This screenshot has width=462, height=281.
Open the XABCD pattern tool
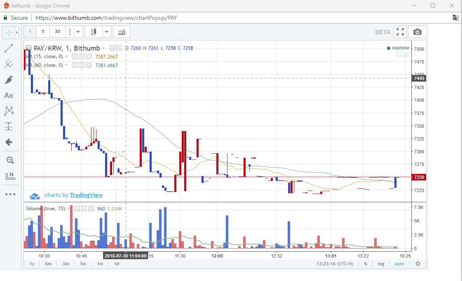pyautogui.click(x=9, y=111)
